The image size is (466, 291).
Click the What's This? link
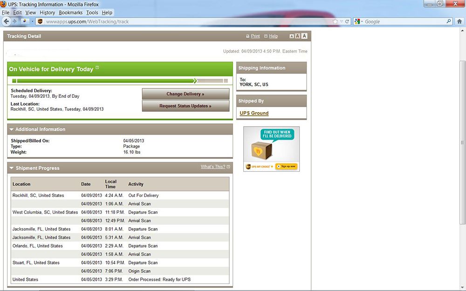213,167
